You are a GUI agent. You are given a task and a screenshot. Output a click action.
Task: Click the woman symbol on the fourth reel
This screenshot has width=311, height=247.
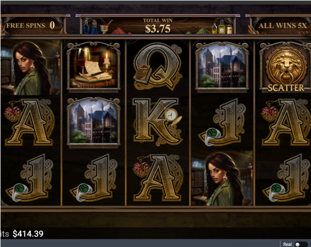coord(222,178)
